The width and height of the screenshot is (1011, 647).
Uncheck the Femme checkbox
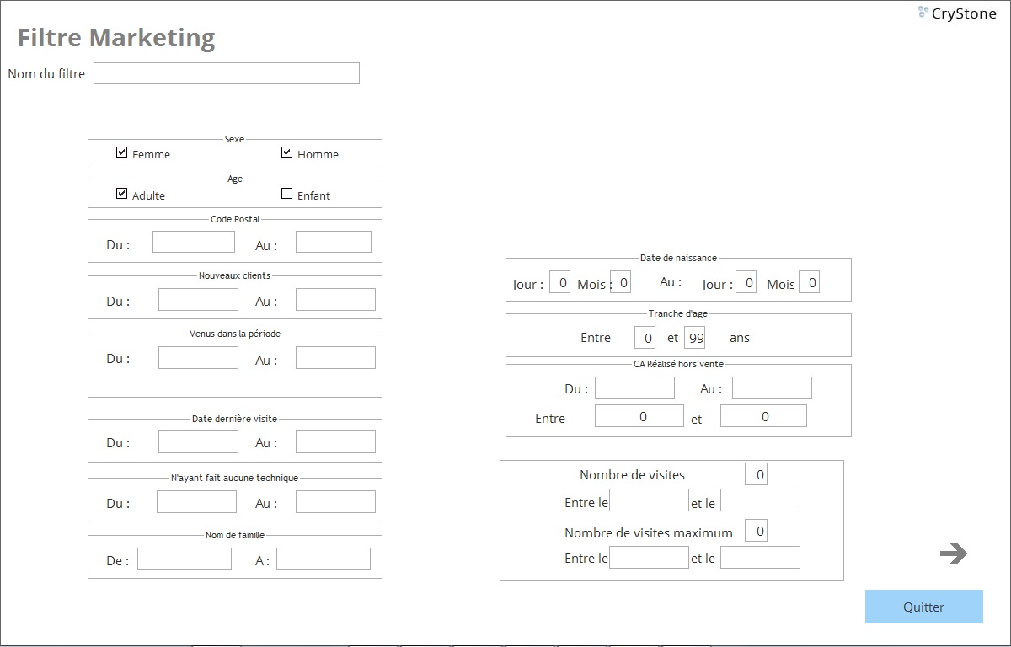click(x=122, y=153)
